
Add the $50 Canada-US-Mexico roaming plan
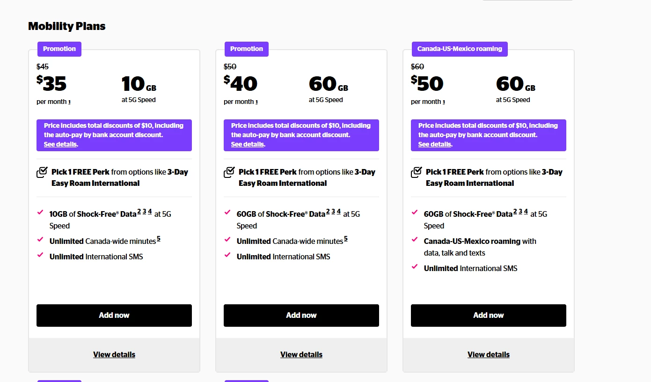[x=489, y=315]
